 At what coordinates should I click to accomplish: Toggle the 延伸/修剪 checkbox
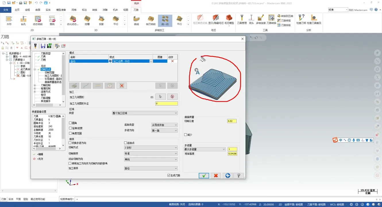coord(70,128)
